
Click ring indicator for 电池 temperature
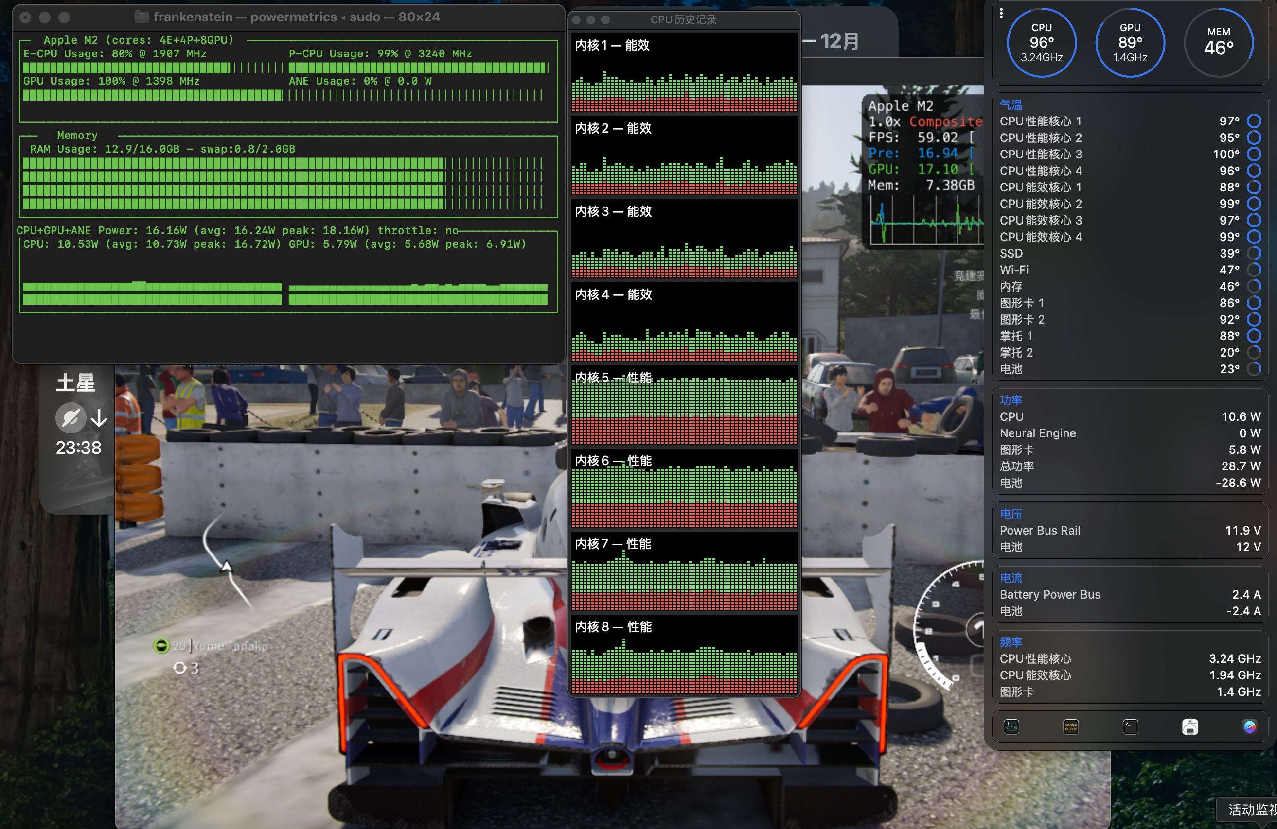[1254, 369]
